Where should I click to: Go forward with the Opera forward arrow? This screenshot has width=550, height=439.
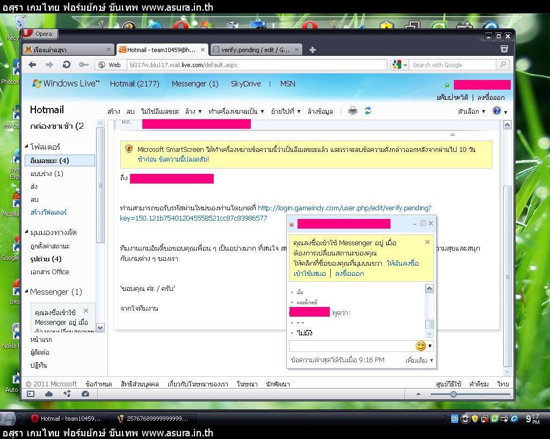click(x=49, y=65)
